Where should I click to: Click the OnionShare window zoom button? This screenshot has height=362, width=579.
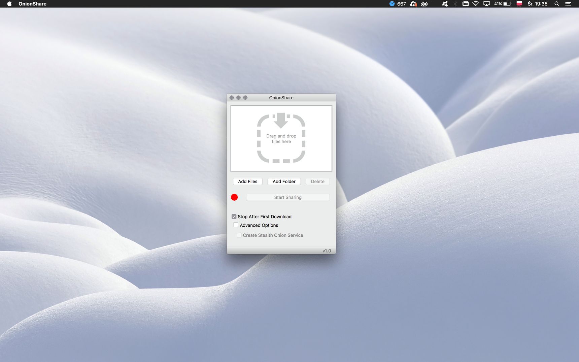[245, 98]
